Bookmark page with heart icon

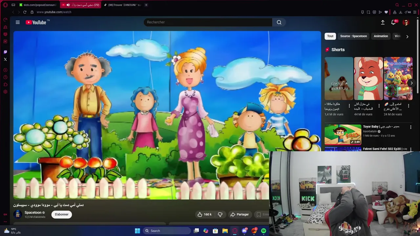click(386, 12)
